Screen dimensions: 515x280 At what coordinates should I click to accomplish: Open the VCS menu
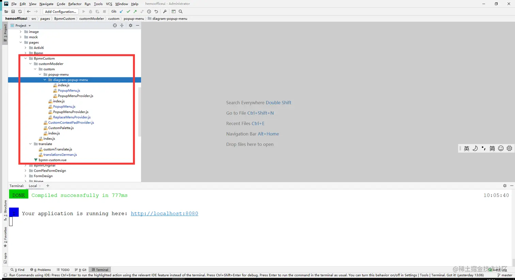coord(108,4)
